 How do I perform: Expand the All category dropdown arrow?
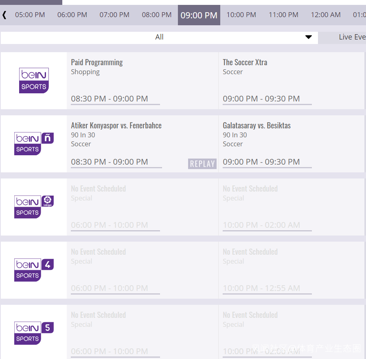(x=308, y=37)
